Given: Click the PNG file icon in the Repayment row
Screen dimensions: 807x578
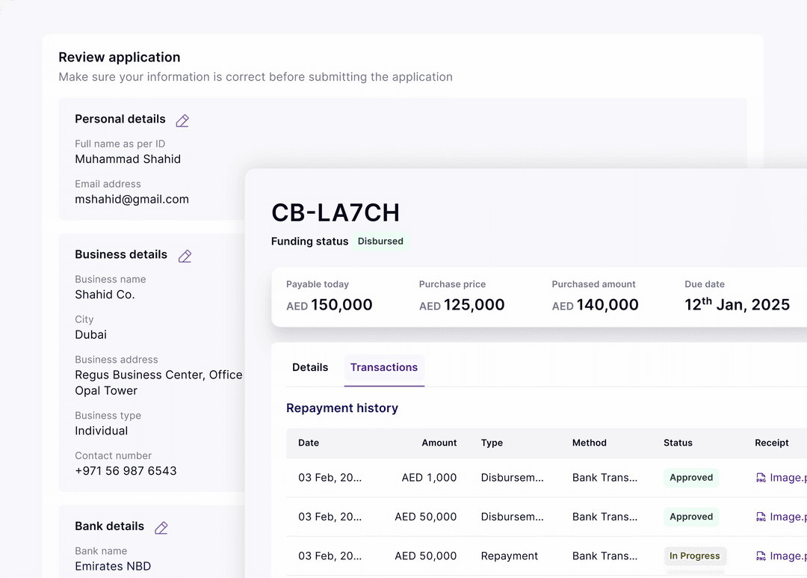Looking at the screenshot, I should point(761,556).
